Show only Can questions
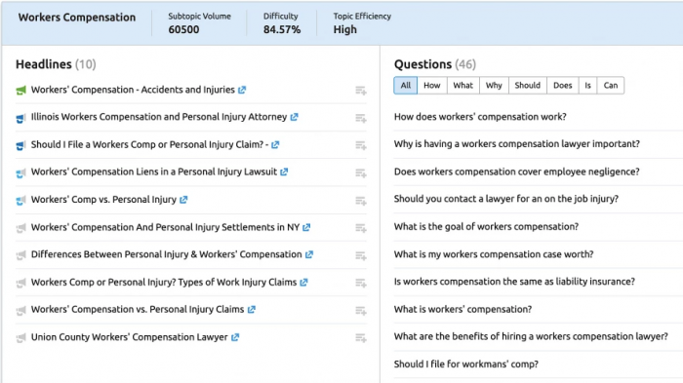Viewport: 683px width, 383px height. click(x=611, y=86)
